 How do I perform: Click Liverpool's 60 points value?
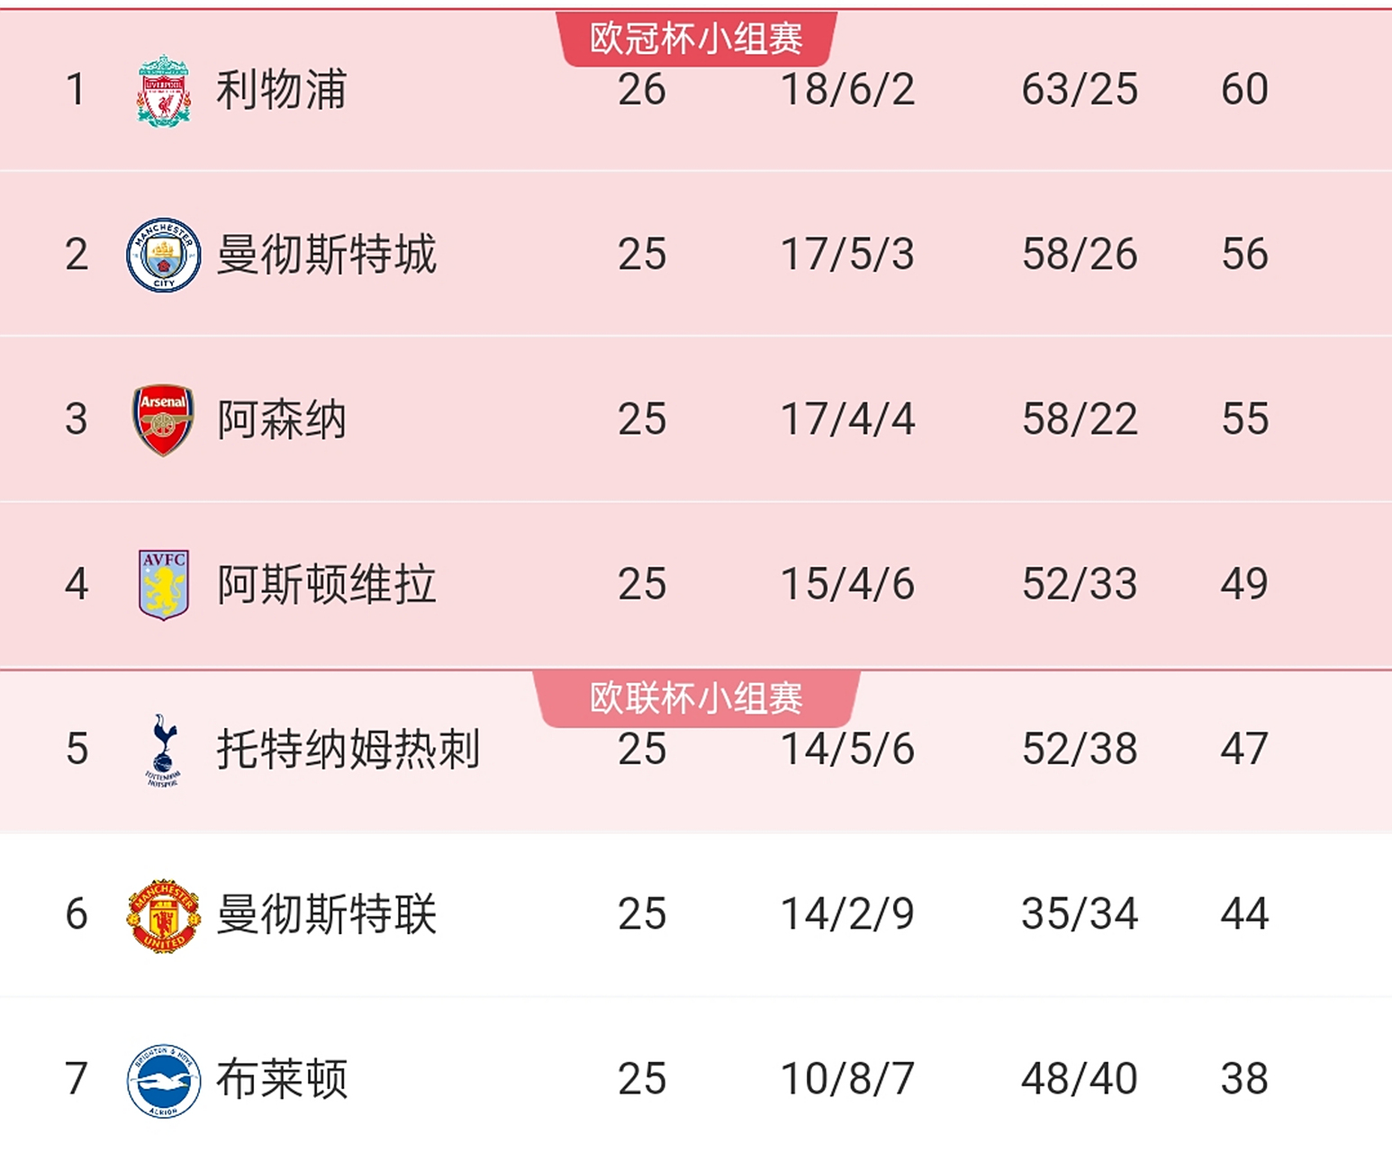[1244, 90]
